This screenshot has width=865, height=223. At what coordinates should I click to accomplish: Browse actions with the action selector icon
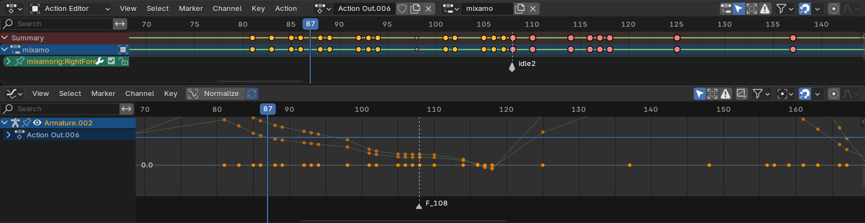323,8
